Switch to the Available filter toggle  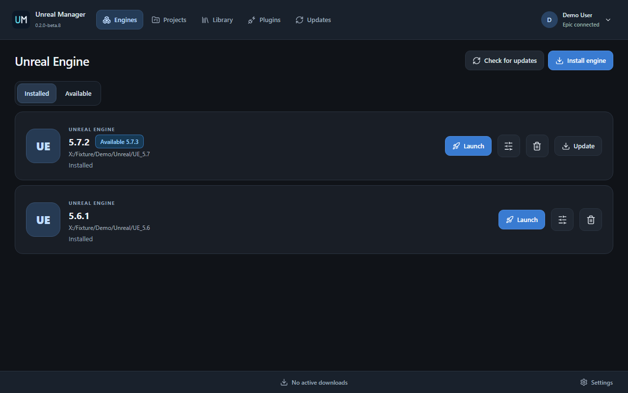pyautogui.click(x=78, y=93)
